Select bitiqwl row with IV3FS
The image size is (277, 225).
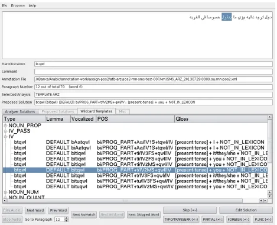135,153
